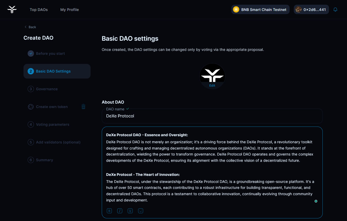Click the DAO name input field
Viewport: 347px width, 221px height.
pyautogui.click(x=212, y=116)
